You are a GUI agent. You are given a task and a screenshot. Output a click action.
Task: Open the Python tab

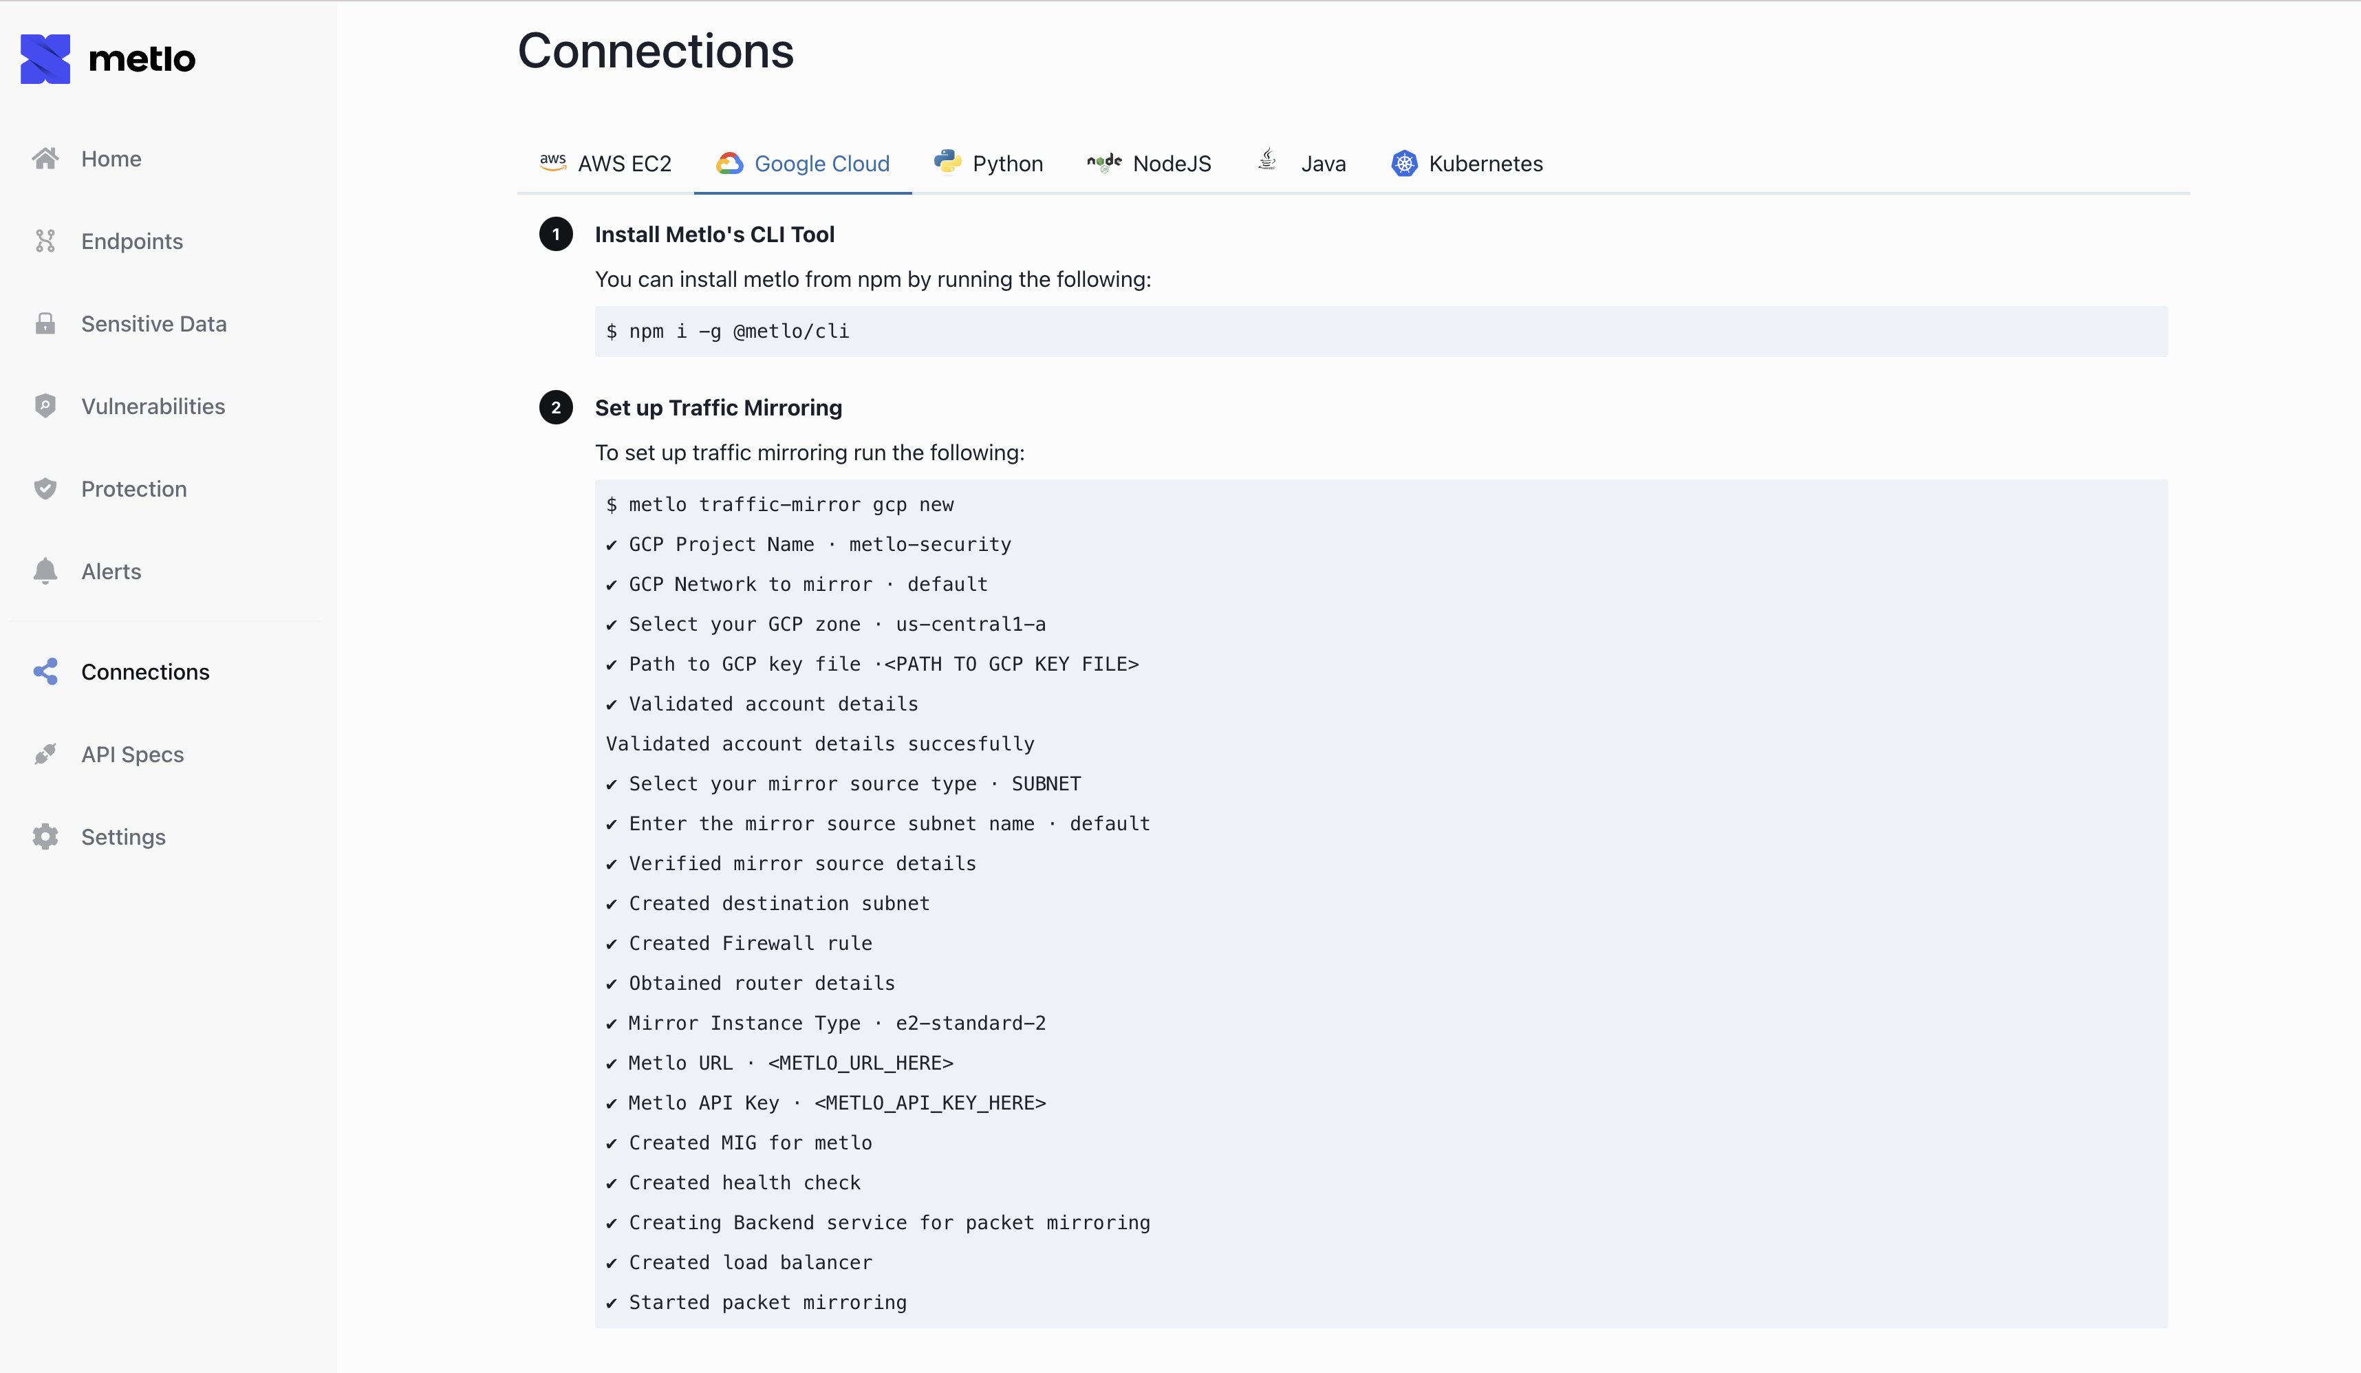point(987,164)
